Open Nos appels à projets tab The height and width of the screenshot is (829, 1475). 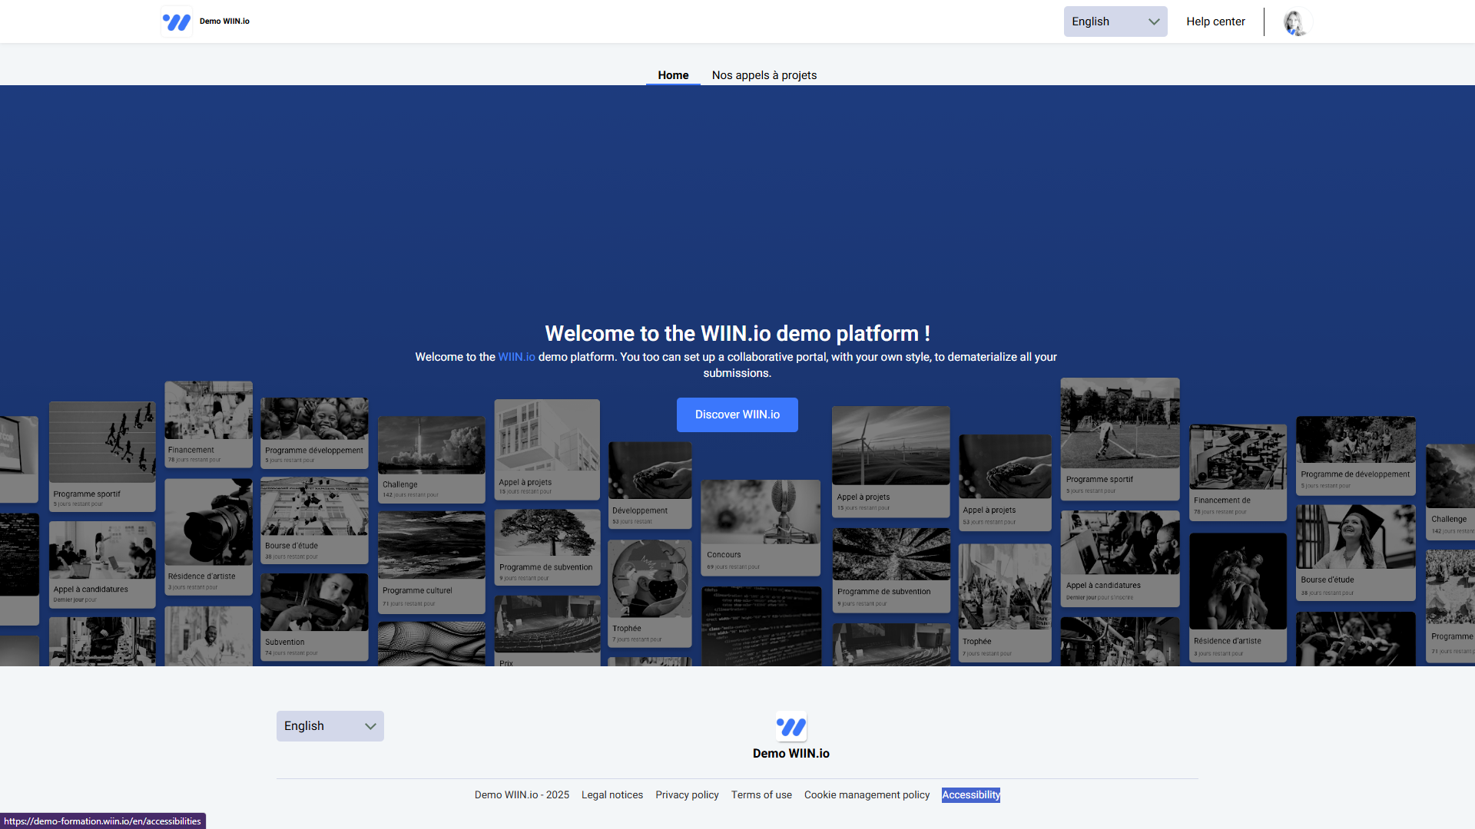[x=764, y=75]
